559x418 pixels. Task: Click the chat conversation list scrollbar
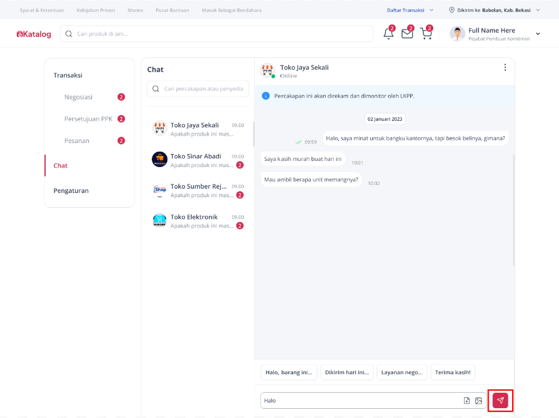pos(254,134)
